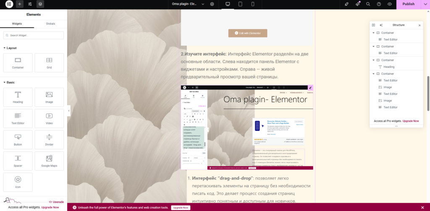Viewport: 430px width, 211px height.
Task: Select the Heading widget tile
Action: [x=18, y=97]
